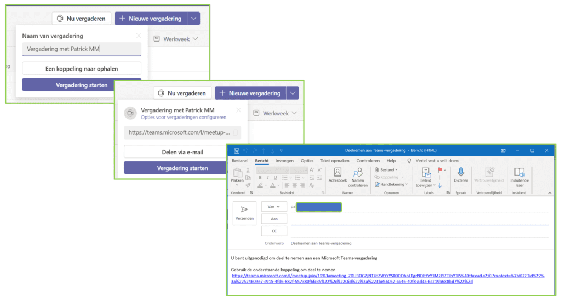The height and width of the screenshot is (304, 561).
Task: Click the numbered list icon
Action: tap(297, 178)
